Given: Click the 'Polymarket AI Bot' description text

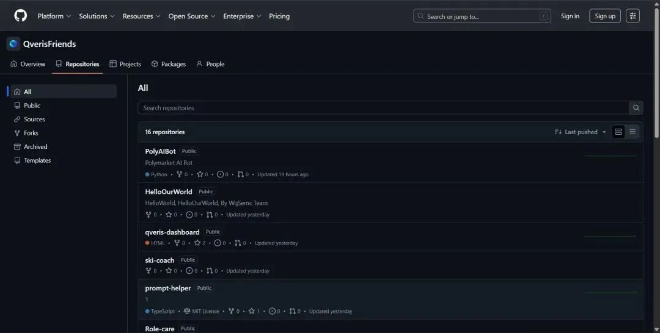Looking at the screenshot, I should (169, 162).
